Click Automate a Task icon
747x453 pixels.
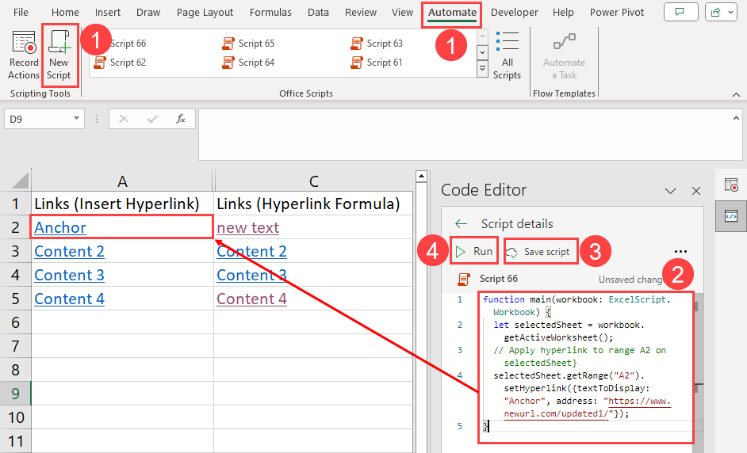pos(564,42)
